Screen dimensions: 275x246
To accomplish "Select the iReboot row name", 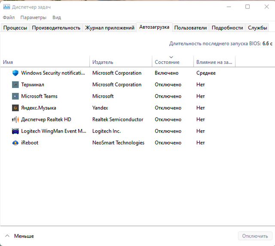I will pyautogui.click(x=30, y=143).
